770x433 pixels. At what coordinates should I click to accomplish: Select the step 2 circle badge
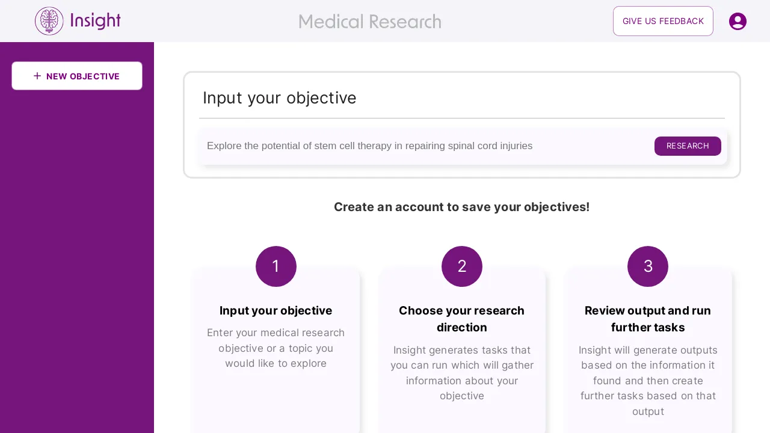[x=462, y=266]
